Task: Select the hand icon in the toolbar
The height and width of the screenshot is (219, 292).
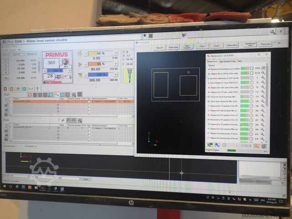Action: pos(18,89)
